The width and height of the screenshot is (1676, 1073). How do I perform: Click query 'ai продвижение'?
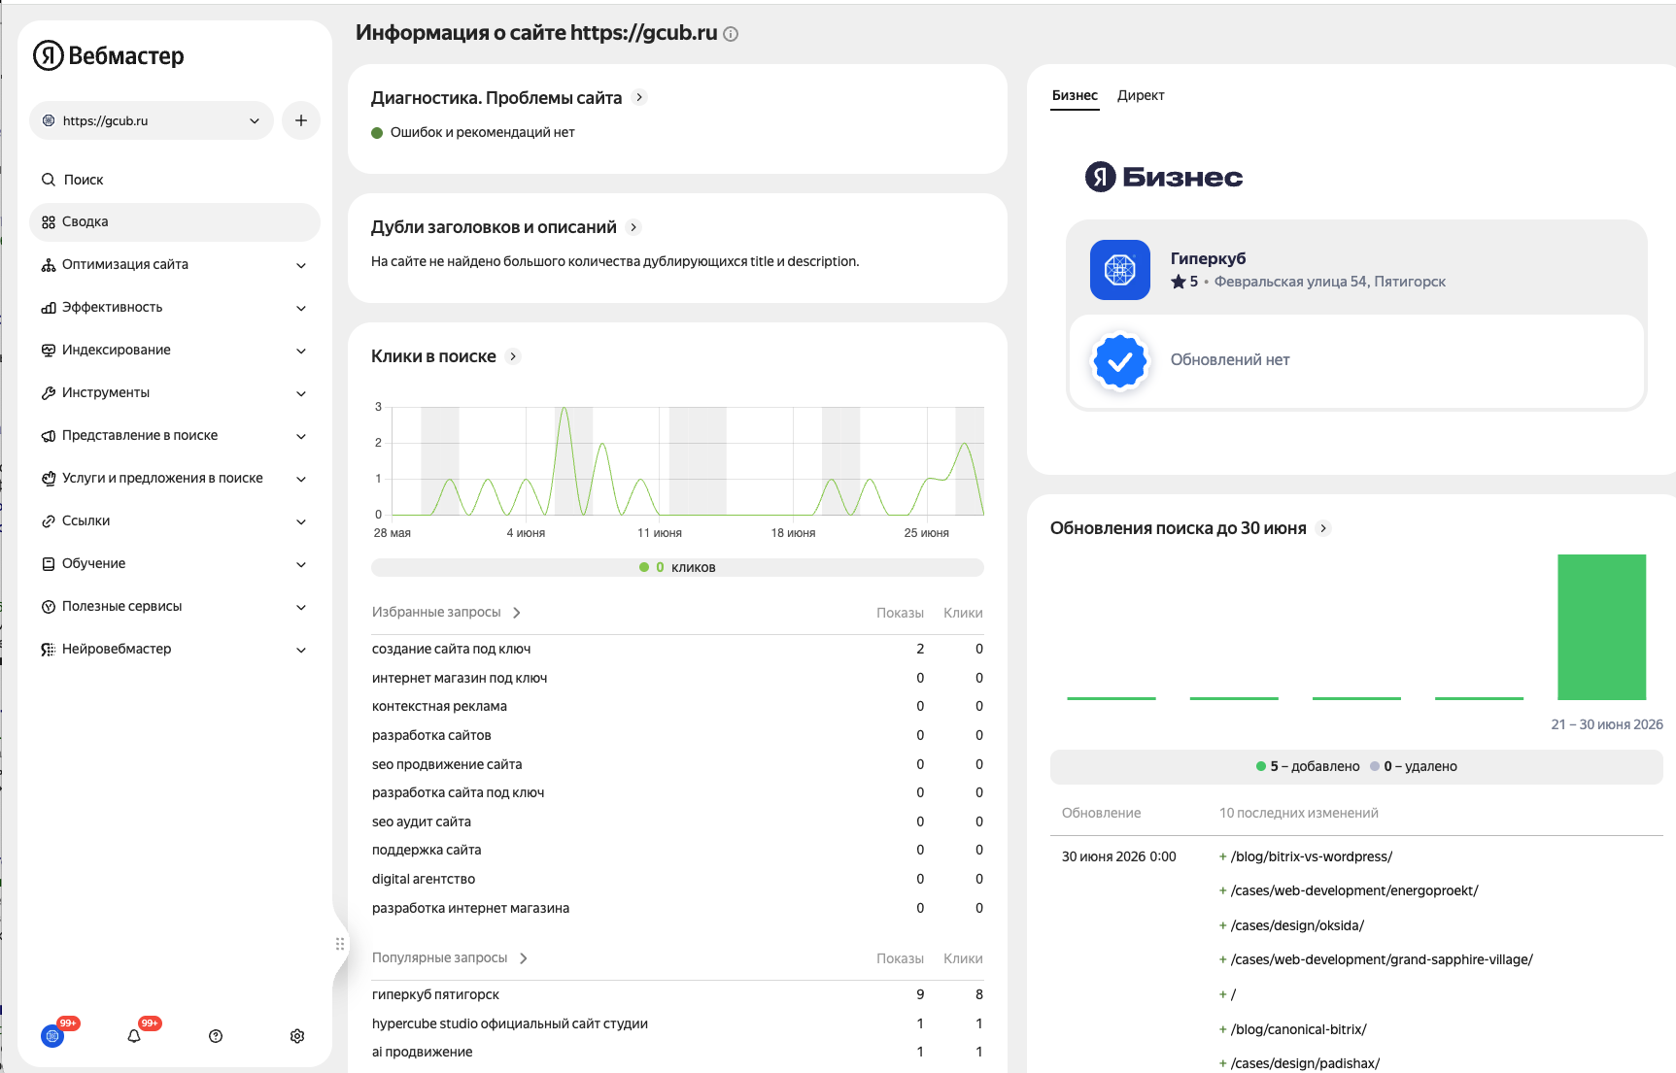tap(422, 1052)
